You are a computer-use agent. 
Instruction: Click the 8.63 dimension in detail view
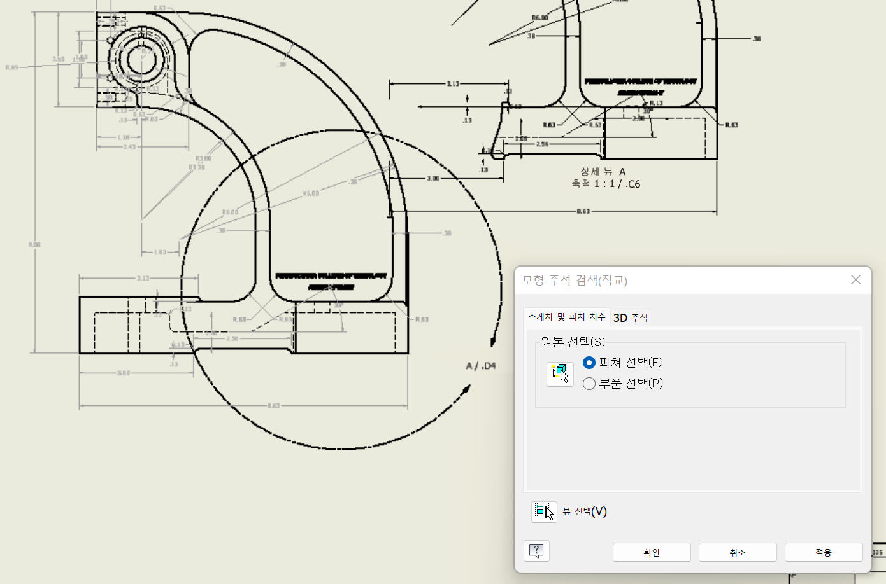click(x=583, y=211)
